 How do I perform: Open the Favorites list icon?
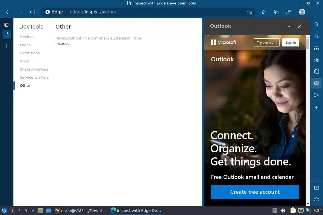264,12
